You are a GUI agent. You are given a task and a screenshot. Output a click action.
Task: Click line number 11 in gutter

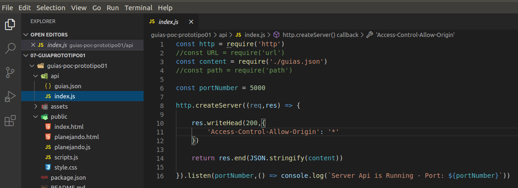pos(160,132)
